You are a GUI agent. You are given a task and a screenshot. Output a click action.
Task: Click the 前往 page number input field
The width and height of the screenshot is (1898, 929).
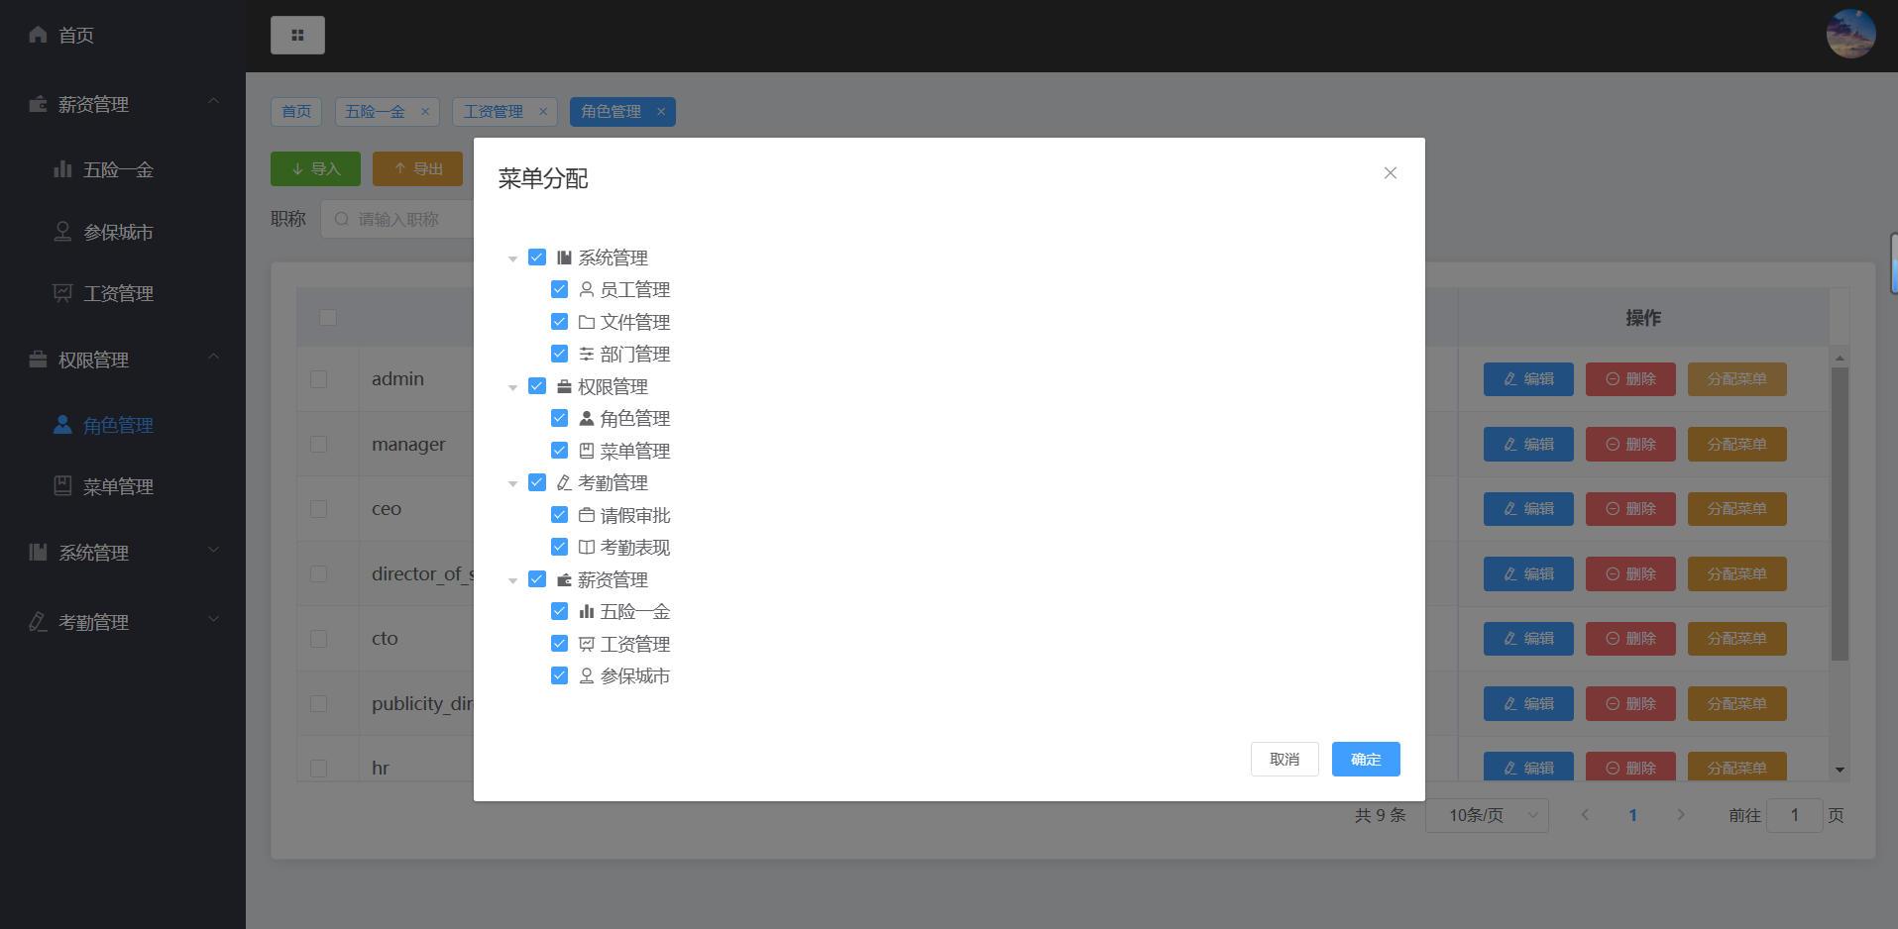pos(1794,815)
